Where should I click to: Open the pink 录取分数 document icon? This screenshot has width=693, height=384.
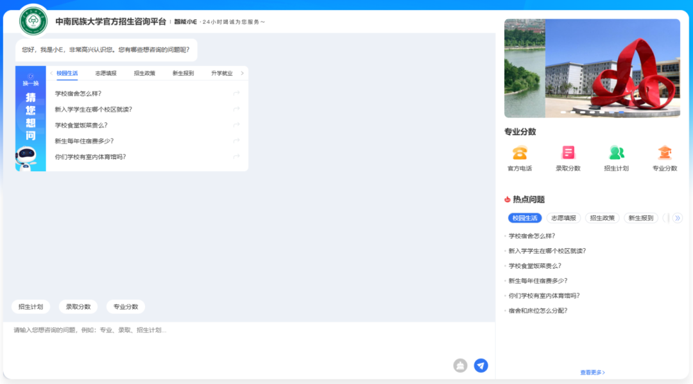568,153
